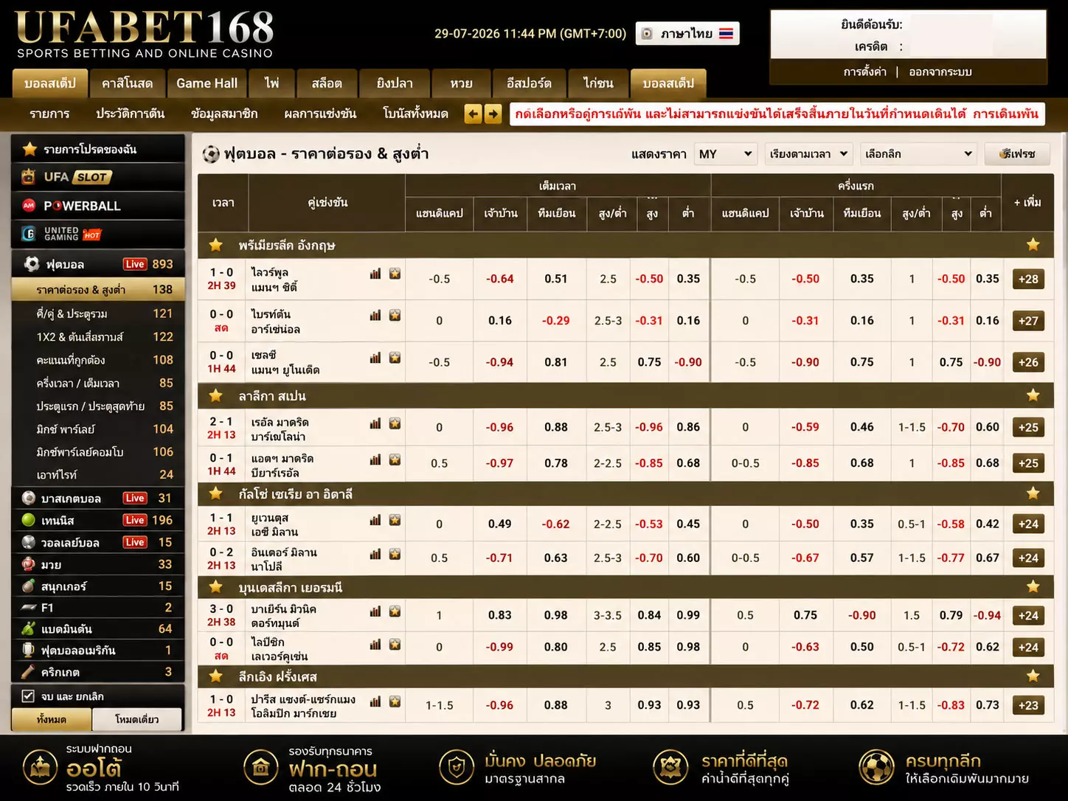Click the cricket bat icon for คริกเกต
This screenshot has height=801, width=1068.
click(x=29, y=672)
